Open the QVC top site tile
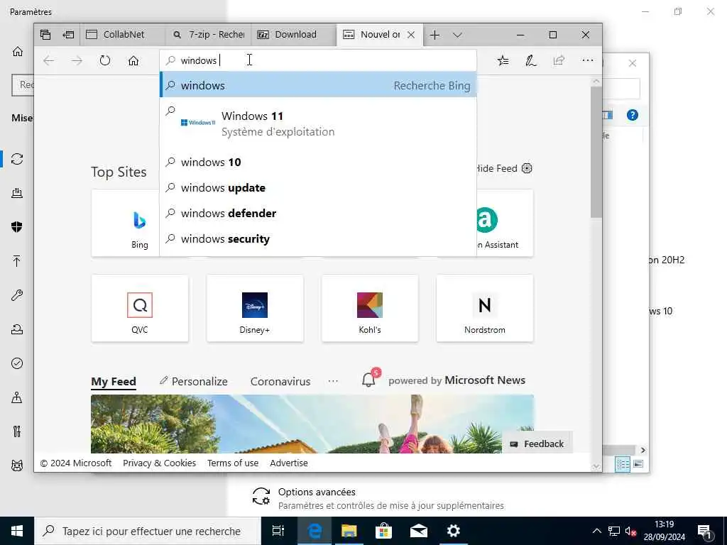The width and height of the screenshot is (727, 545). [x=140, y=308]
